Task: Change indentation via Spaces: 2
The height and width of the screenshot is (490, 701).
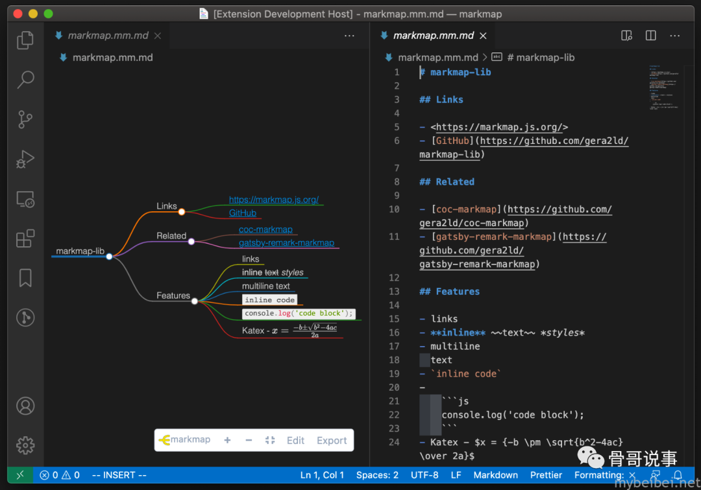Action: click(377, 475)
